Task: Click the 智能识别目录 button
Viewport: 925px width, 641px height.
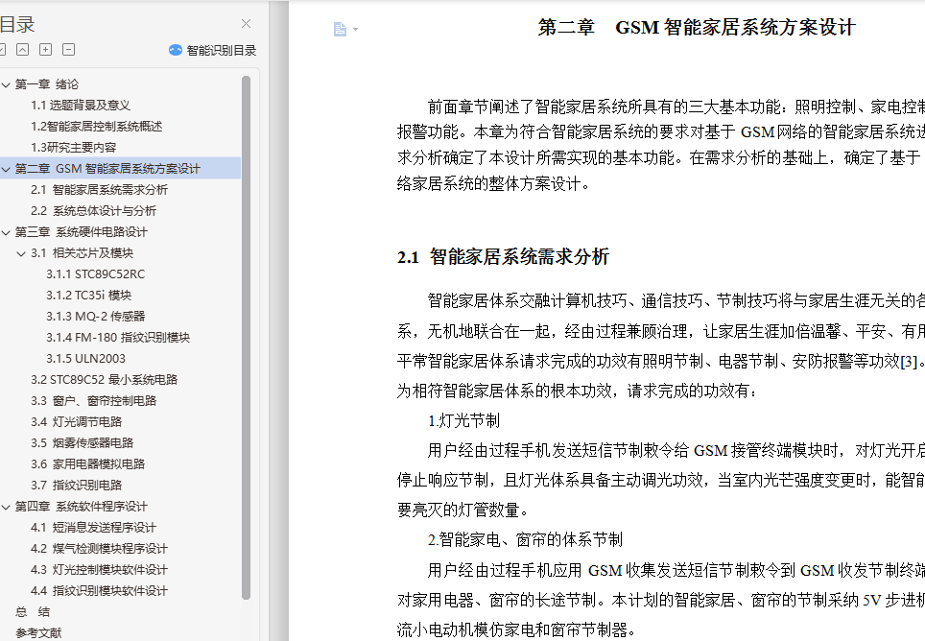Action: pos(212,50)
